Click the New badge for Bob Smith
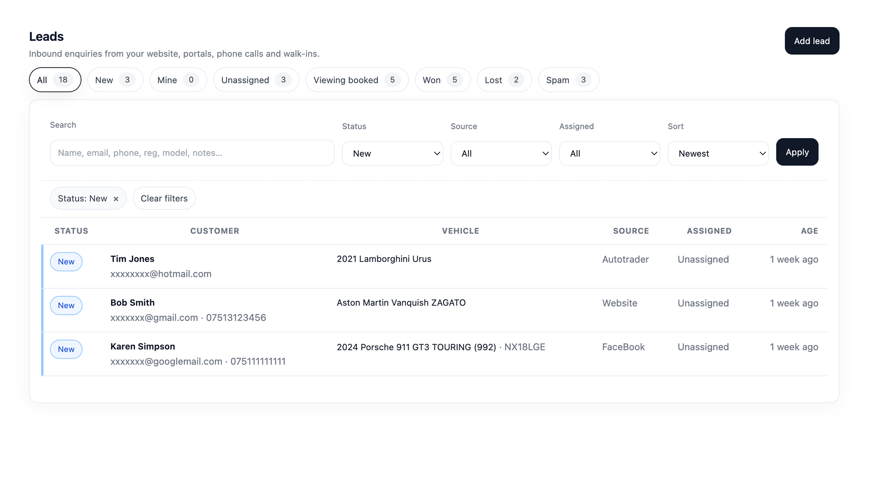This screenshot has height=499, width=880. (x=66, y=306)
